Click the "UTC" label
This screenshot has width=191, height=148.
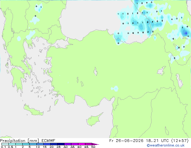coord(165,141)
